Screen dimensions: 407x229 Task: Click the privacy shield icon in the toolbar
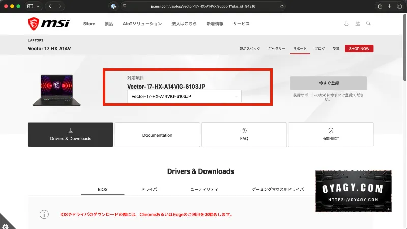[113, 6]
